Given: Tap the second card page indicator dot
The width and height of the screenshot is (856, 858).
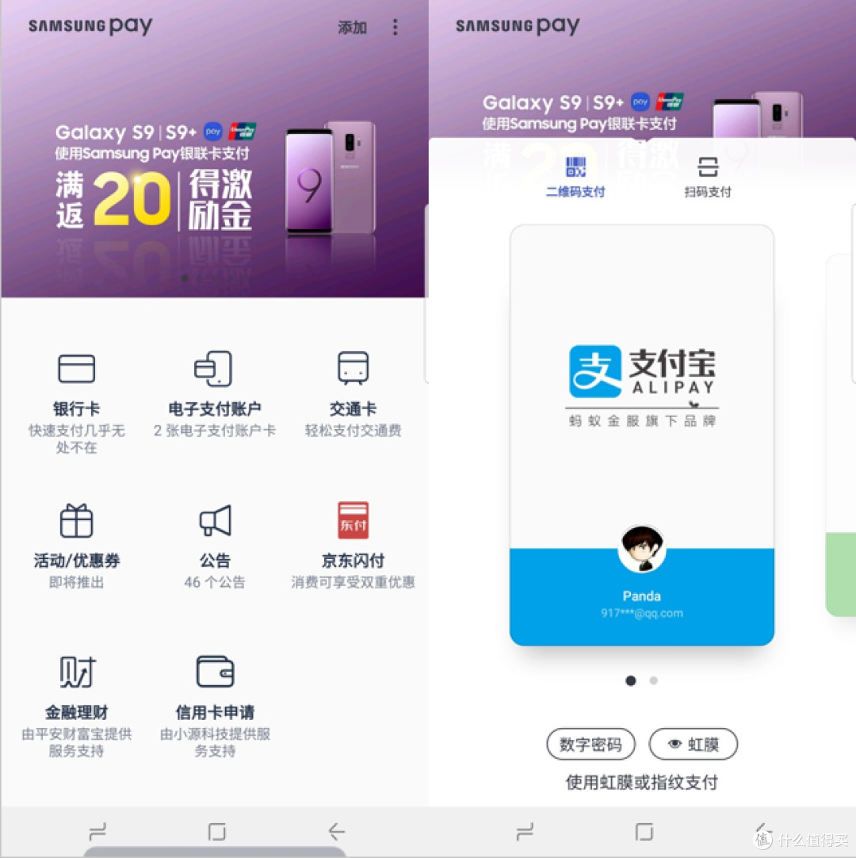Looking at the screenshot, I should pos(654,680).
